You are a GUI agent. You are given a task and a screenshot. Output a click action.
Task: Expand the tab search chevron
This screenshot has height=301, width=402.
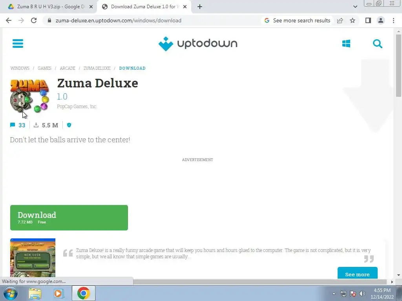(x=355, y=7)
